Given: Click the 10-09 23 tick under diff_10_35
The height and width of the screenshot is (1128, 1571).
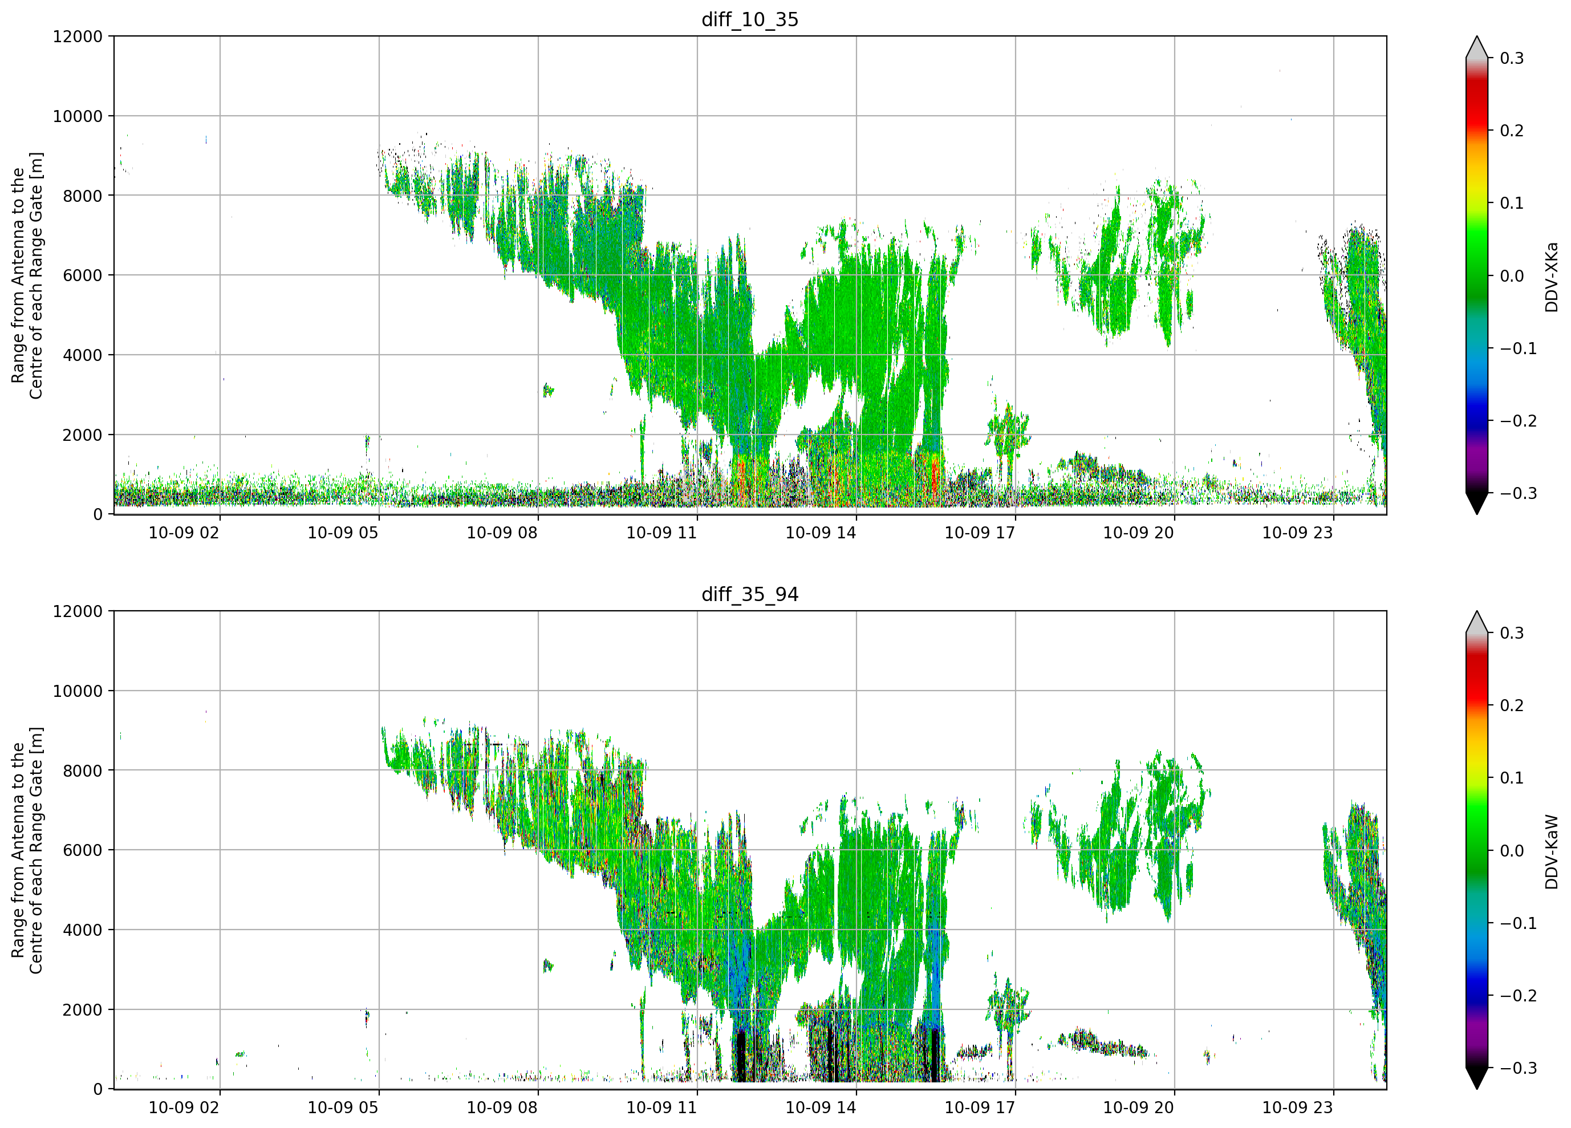Looking at the screenshot, I should click(x=1297, y=533).
